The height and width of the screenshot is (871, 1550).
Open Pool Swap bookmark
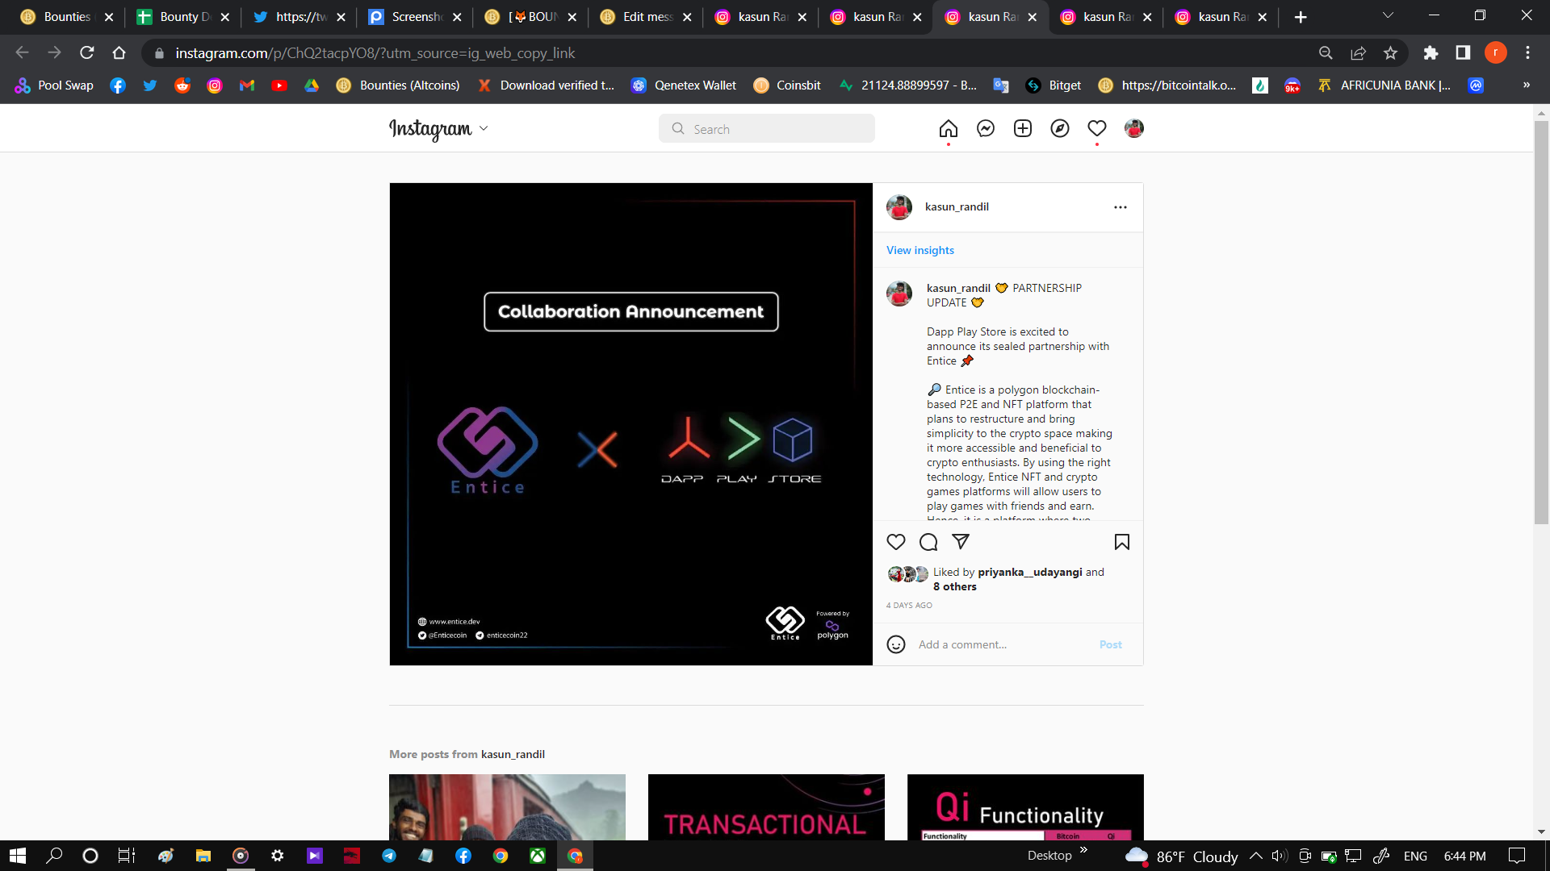[54, 85]
